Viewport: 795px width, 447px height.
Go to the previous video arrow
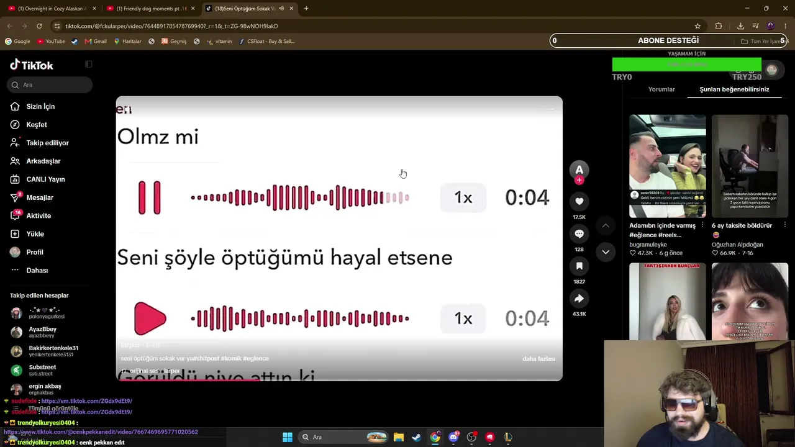(606, 225)
